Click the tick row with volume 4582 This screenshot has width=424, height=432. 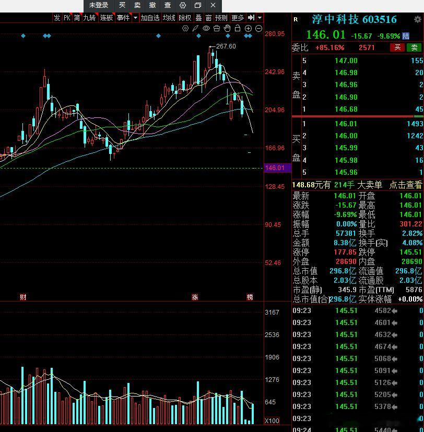(x=358, y=311)
